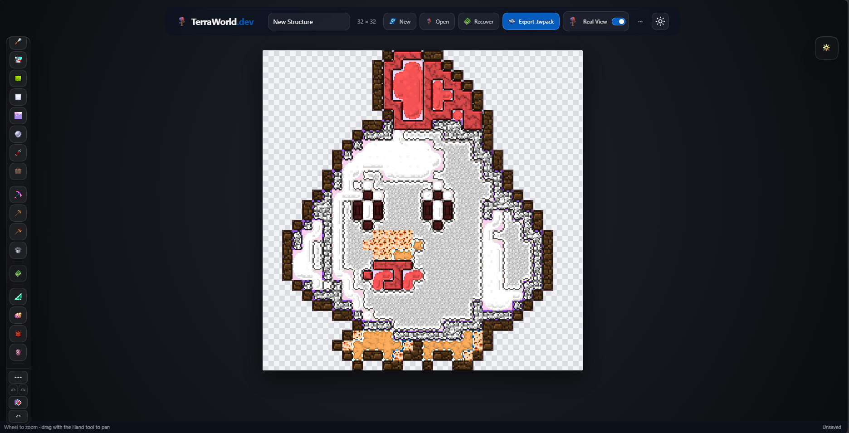
Task: Click the Recover button
Action: point(479,21)
